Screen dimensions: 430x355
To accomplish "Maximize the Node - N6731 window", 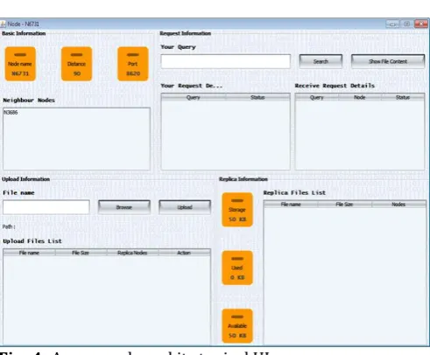I will (406, 24).
